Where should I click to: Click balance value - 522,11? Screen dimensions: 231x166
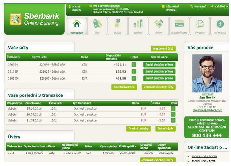pos(120,65)
